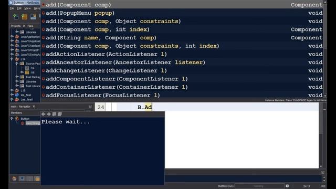The height and width of the screenshot is (189, 336).
Task: Select addAncestorListener suggestion
Action: coord(182,62)
